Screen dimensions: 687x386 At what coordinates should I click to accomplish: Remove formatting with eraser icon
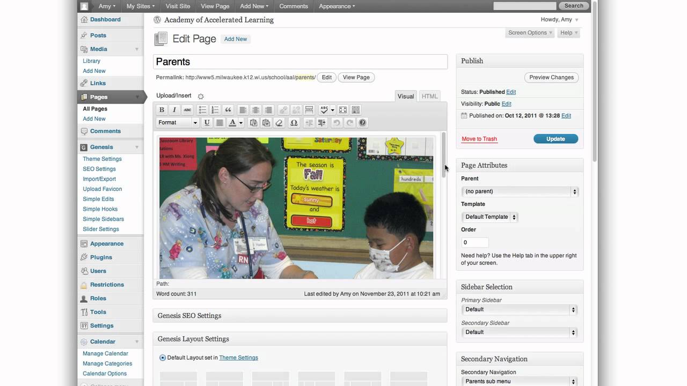pyautogui.click(x=279, y=123)
